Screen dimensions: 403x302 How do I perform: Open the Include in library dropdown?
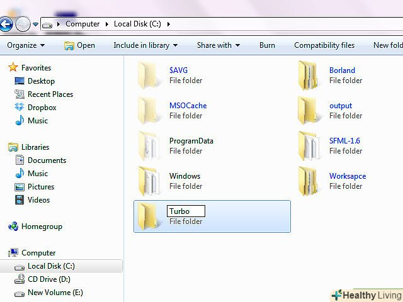pos(145,45)
